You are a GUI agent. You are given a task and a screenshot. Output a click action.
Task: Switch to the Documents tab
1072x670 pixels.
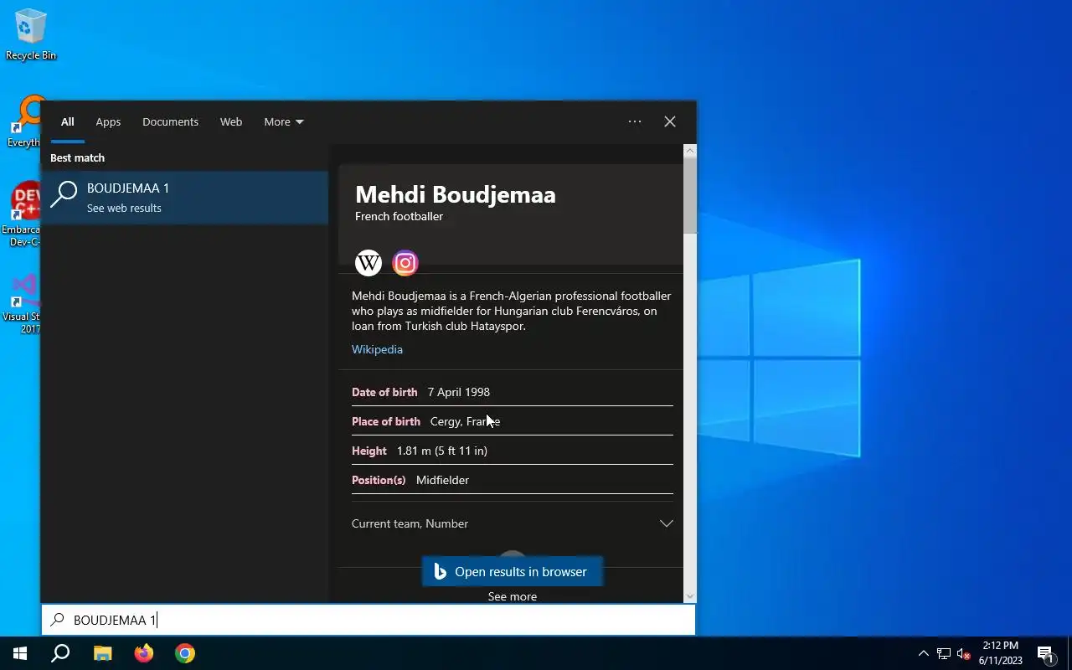coord(170,121)
